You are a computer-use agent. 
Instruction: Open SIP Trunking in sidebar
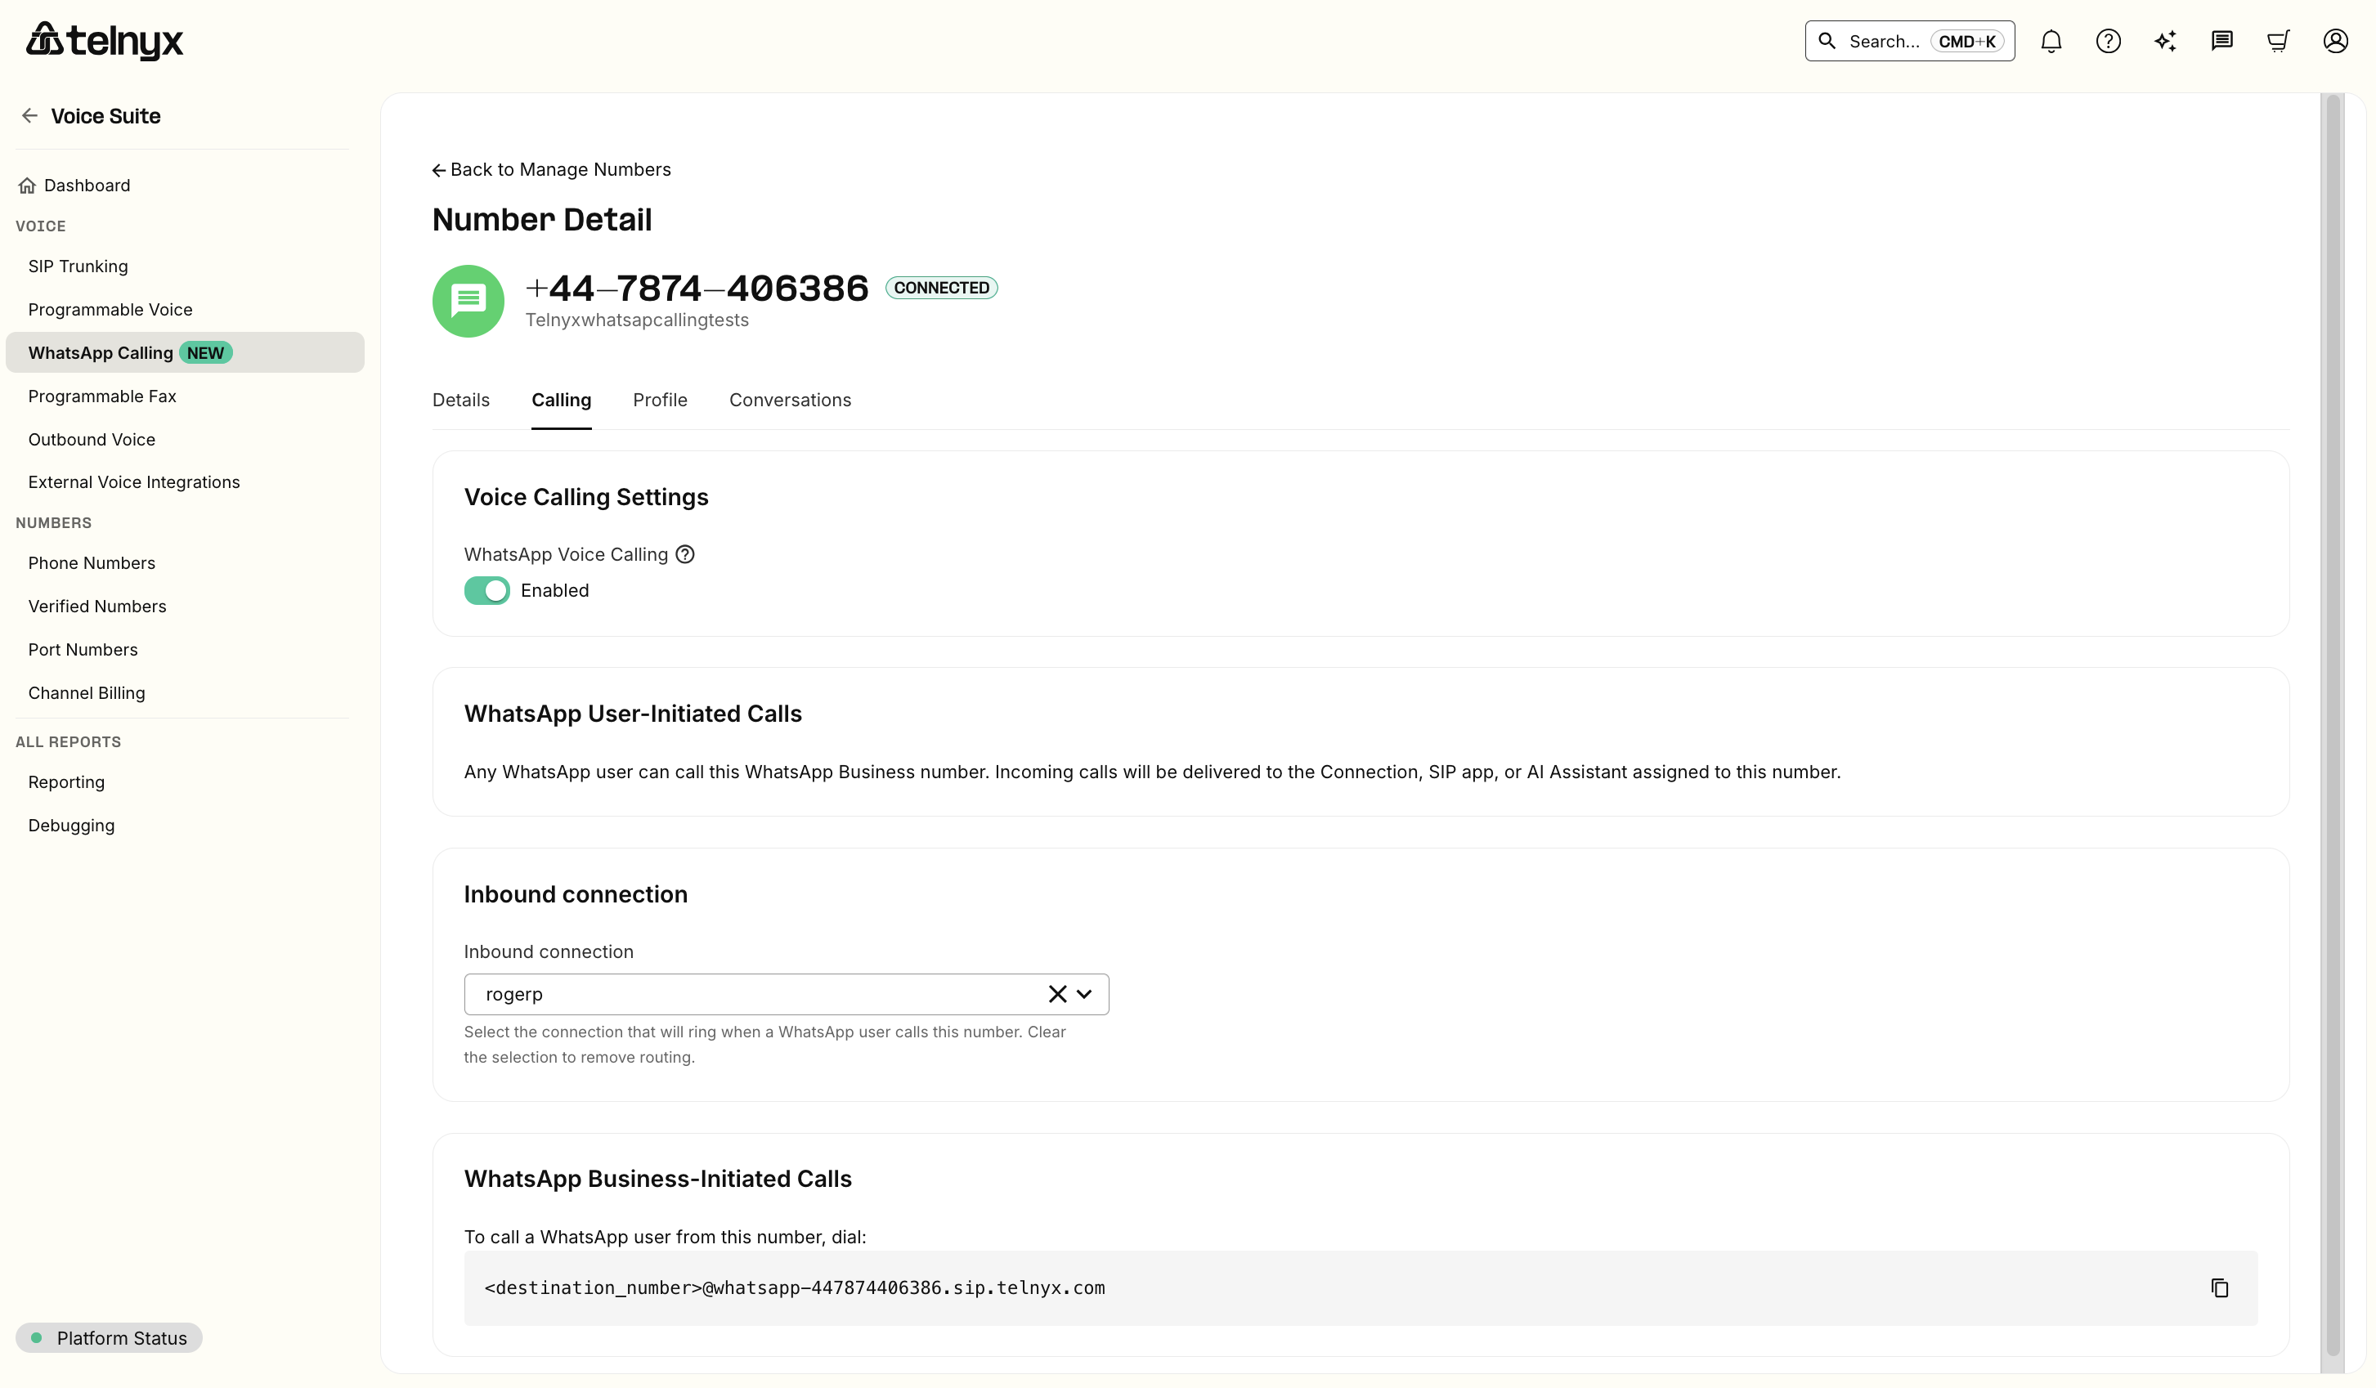(x=78, y=266)
